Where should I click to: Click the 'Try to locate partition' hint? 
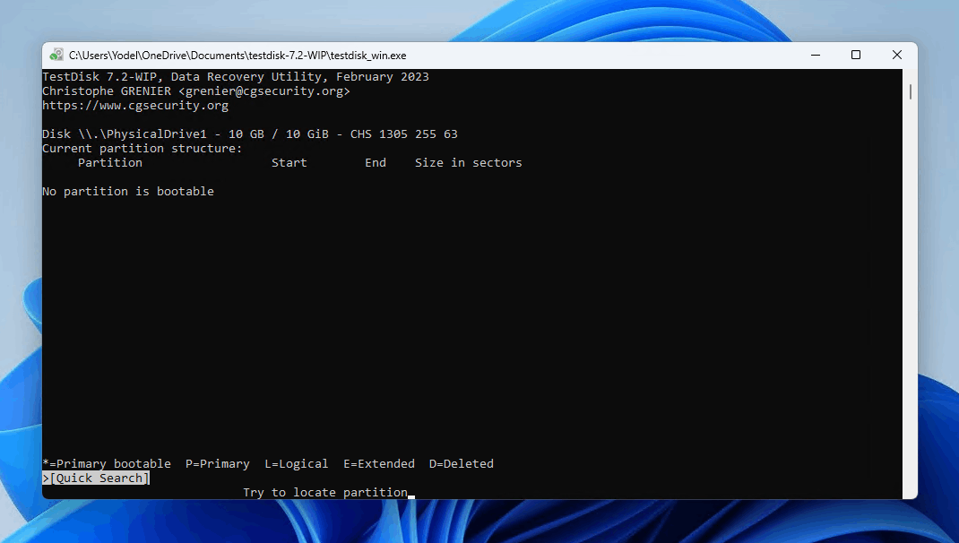point(325,492)
